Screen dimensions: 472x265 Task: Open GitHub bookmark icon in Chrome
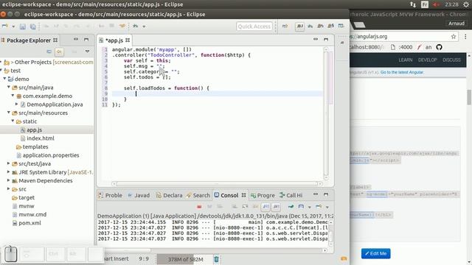[439, 47]
